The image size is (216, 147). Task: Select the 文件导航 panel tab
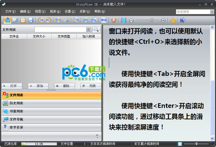[51, 119]
